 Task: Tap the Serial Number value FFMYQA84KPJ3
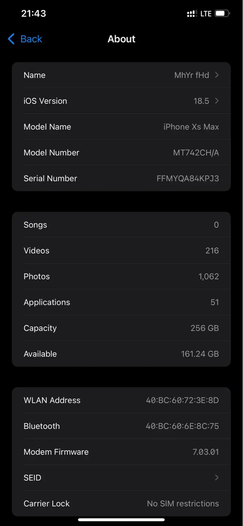[x=188, y=178]
